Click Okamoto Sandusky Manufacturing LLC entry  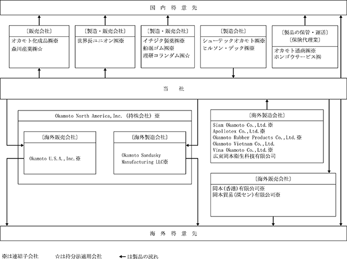(x=145, y=159)
